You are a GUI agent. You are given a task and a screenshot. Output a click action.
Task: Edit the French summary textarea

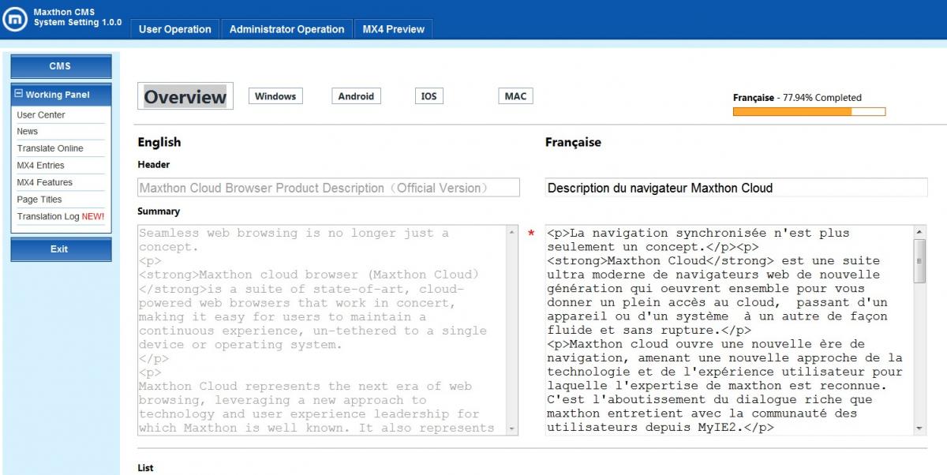730,330
